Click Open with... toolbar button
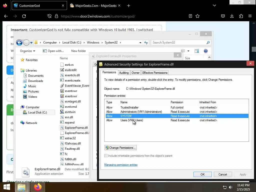The width and height of the screenshot is (256, 192). point(53,51)
